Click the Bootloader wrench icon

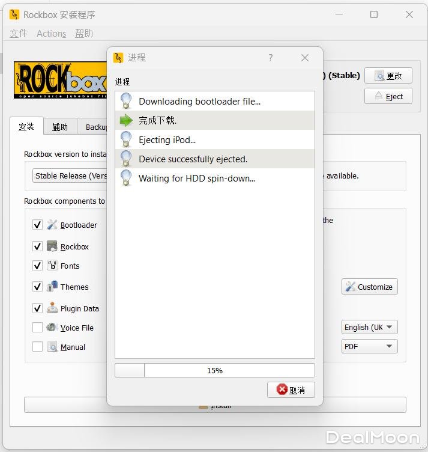click(52, 225)
